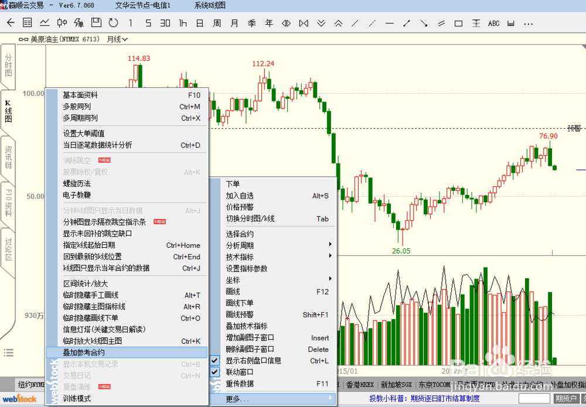This screenshot has width=586, height=407.
Task: Switch to time-sharing line chart icon
Action: coord(45,23)
